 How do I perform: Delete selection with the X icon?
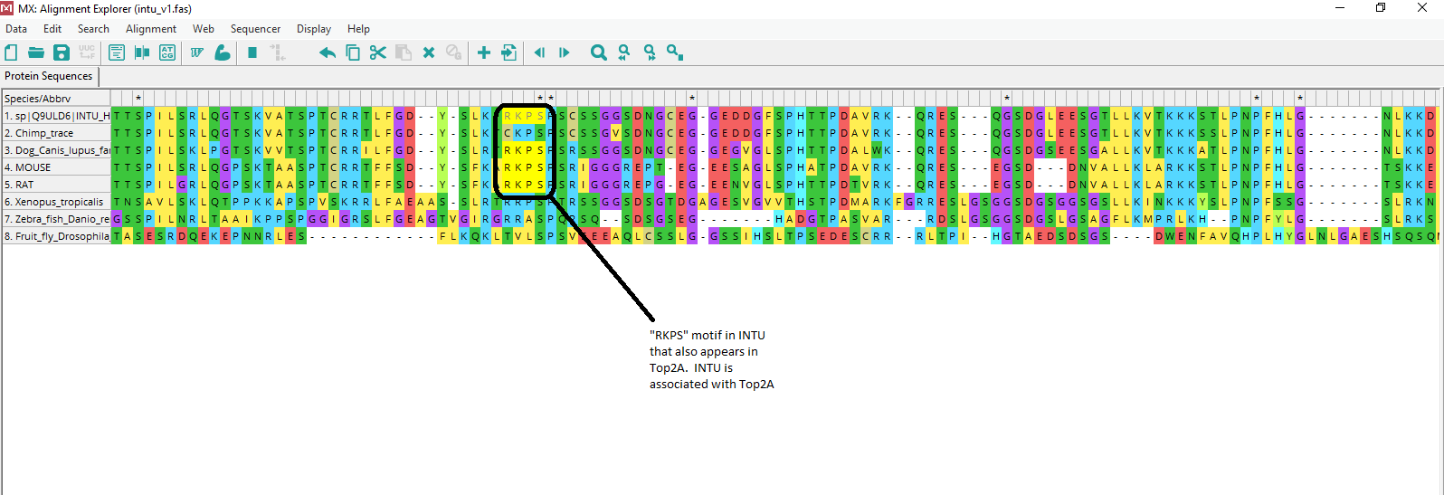click(429, 52)
